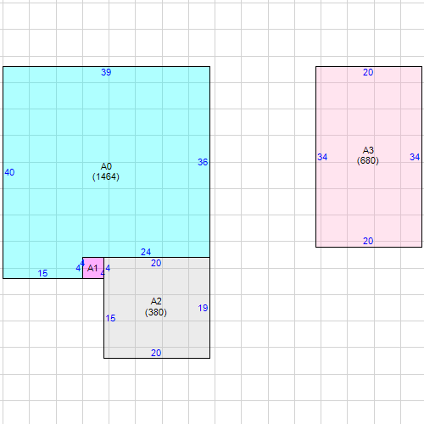Click the 34 dimension on A3 left edge
424x424 pixels.
[322, 157]
